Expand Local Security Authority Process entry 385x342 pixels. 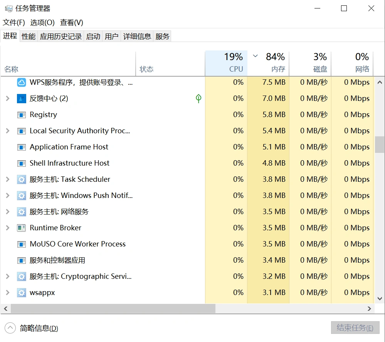[7, 131]
